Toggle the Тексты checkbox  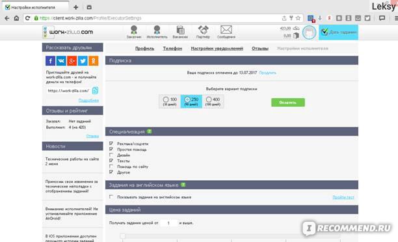click(111, 161)
